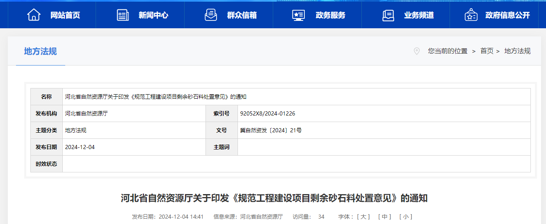Click the monitor icon beside 政务服务
The height and width of the screenshot is (224, 546).
tap(298, 15)
